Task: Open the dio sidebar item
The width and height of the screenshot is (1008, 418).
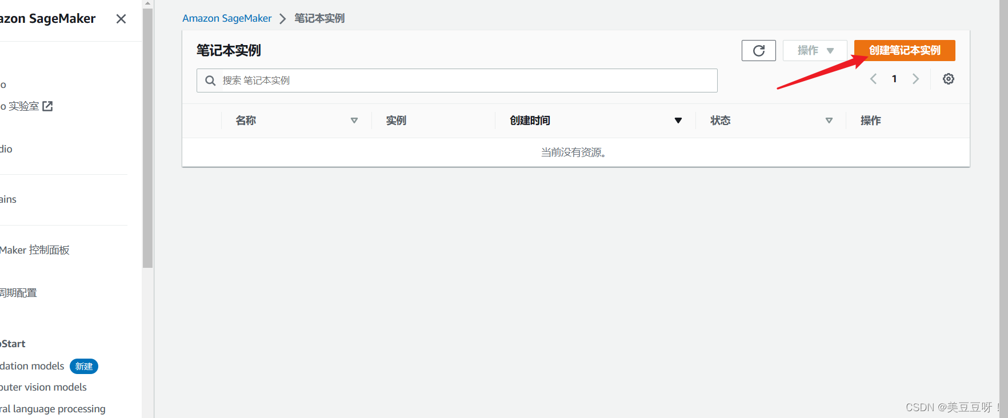Action: [x=6, y=149]
